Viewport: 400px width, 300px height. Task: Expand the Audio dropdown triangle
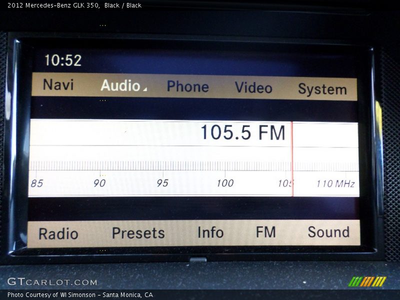tap(145, 89)
